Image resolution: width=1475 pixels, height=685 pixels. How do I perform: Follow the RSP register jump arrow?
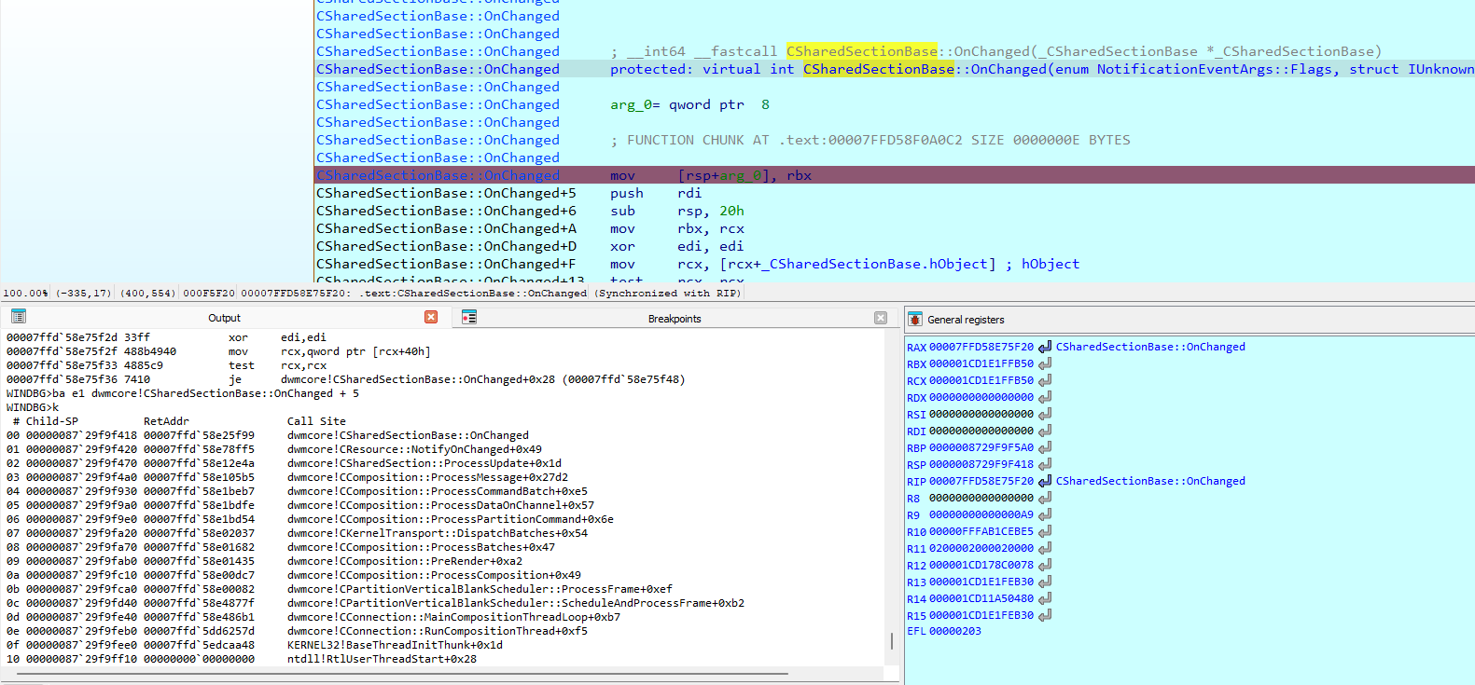(1045, 464)
